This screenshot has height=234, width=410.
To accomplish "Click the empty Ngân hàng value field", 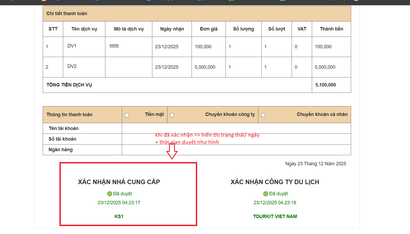I will (236, 150).
